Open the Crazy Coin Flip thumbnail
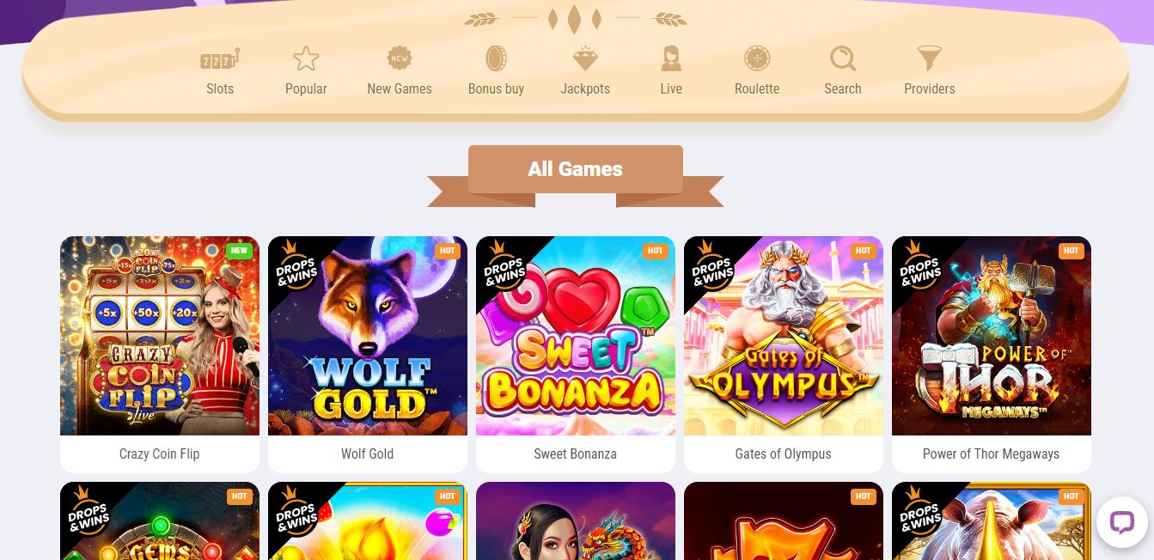1154x560 pixels. point(160,336)
